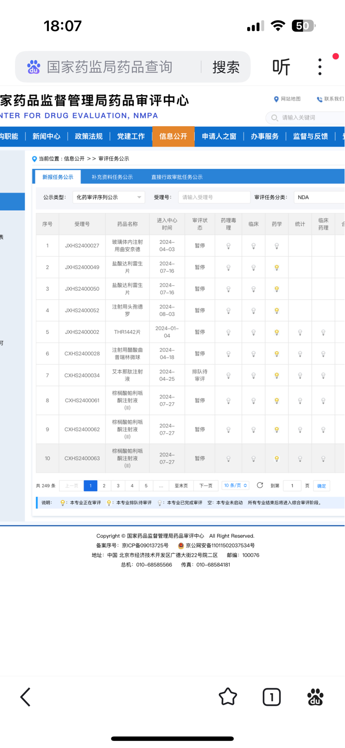Click 临床 bulb for CXHS2400061
Image resolution: width=345 pixels, height=748 pixels.
(253, 401)
